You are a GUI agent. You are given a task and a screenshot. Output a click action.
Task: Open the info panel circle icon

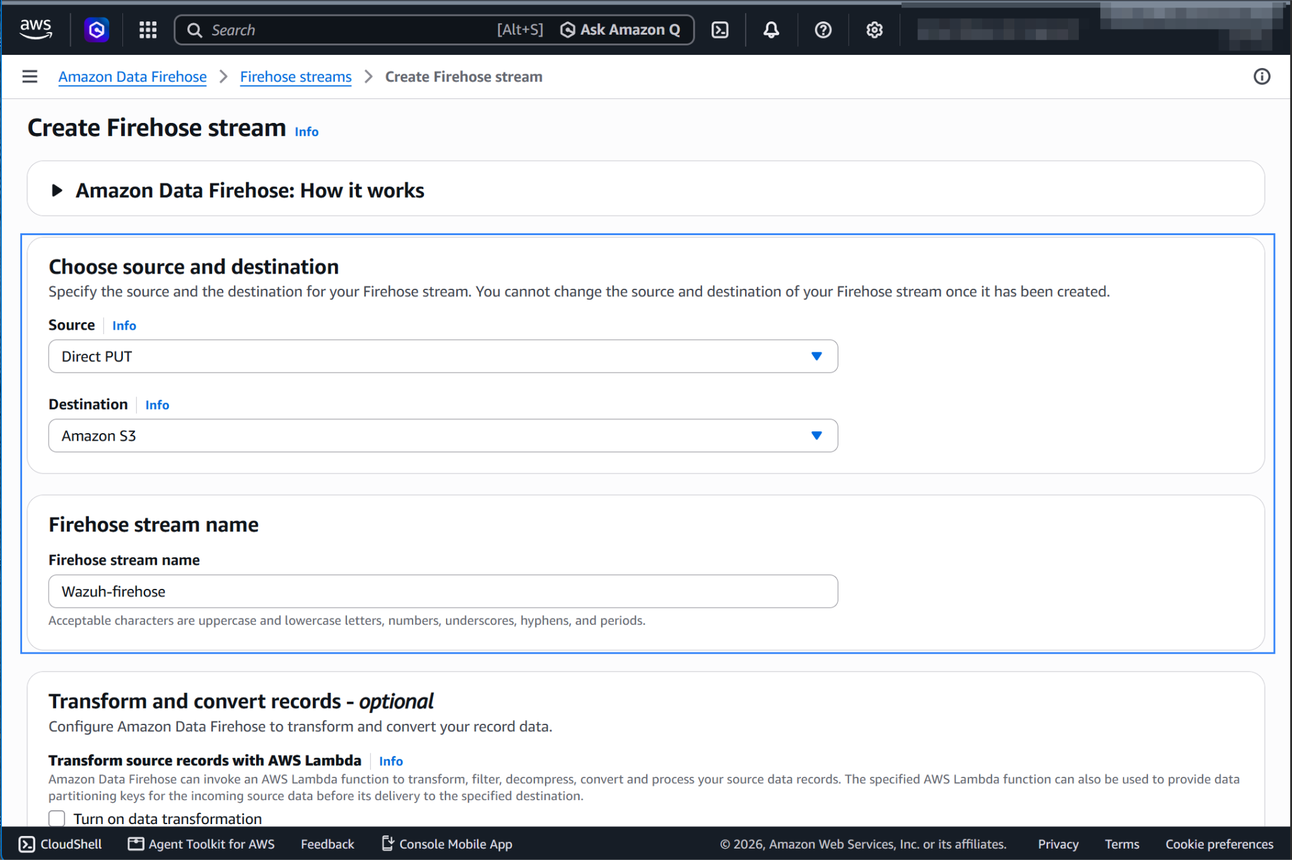[1261, 76]
